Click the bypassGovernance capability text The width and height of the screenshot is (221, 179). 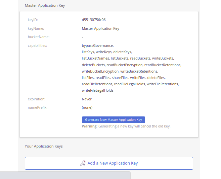click(98, 46)
